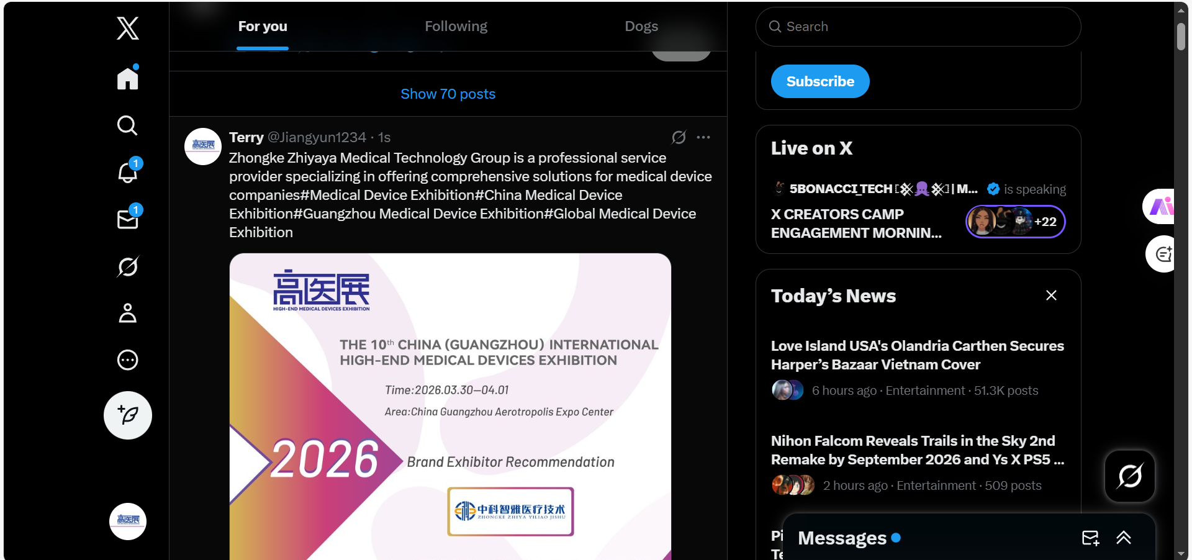Switch to the Dogs tab

pos(641,27)
